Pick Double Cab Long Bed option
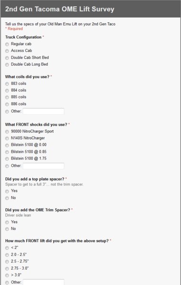The image size is (181, 285). click(x=7, y=65)
